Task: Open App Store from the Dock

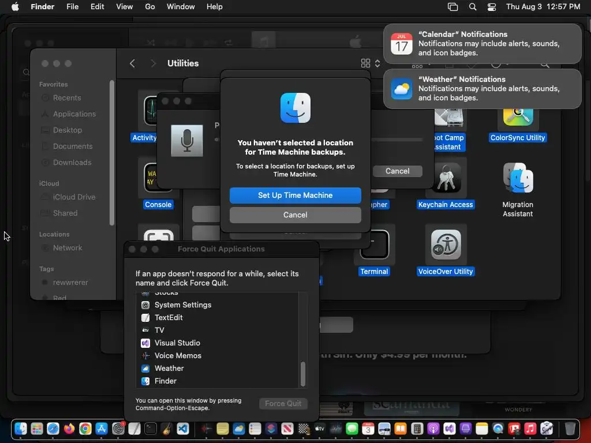Action: point(102,429)
